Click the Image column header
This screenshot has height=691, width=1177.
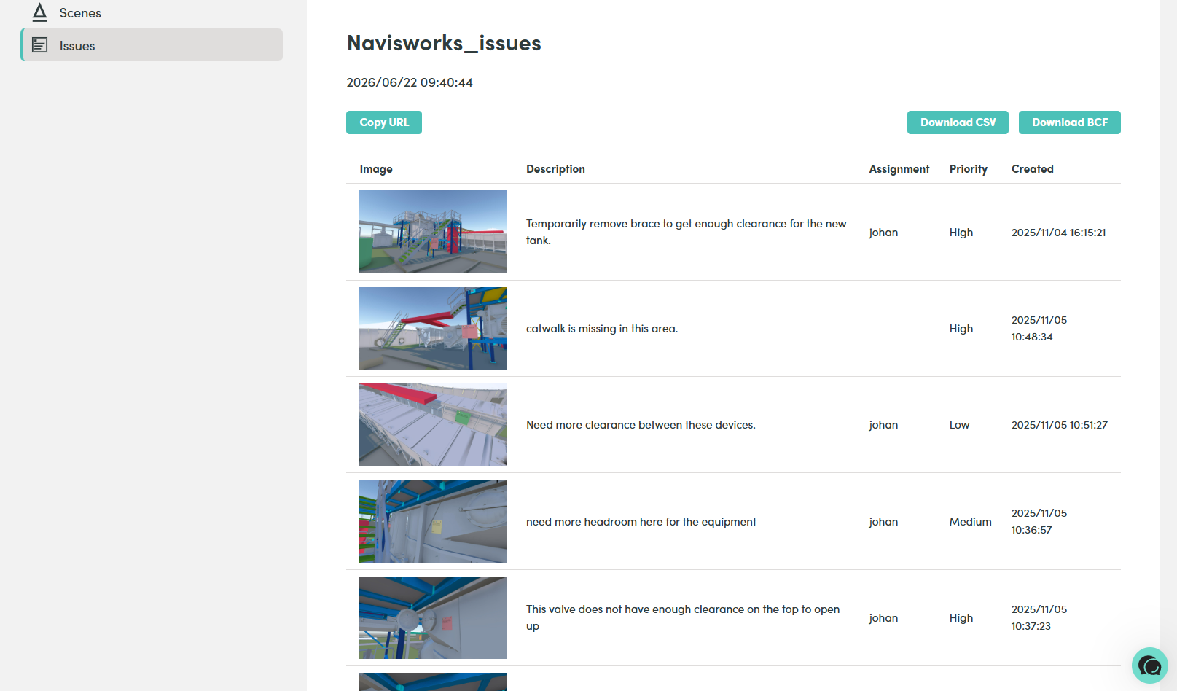pyautogui.click(x=376, y=169)
